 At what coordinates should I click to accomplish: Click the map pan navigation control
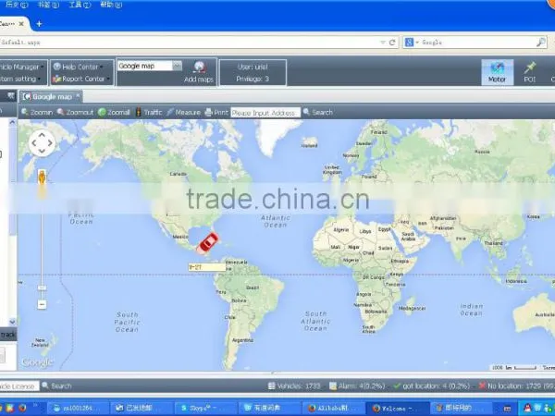coord(42,143)
